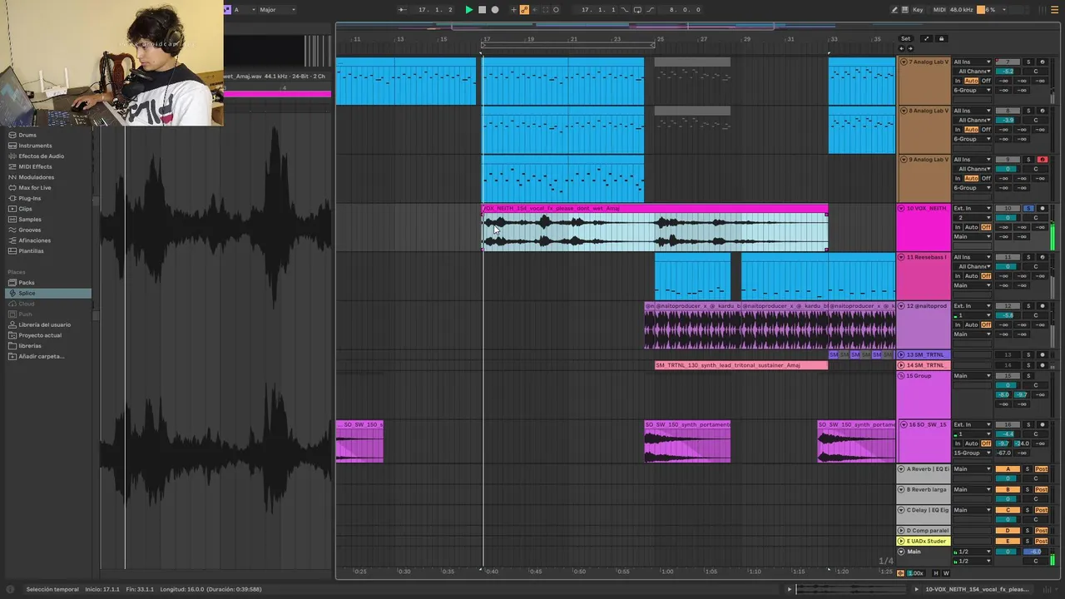Fold track 7 Analog Lab V

coord(903,62)
